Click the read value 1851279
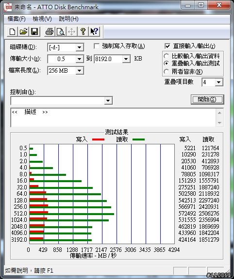234x279 pixels. pyautogui.click(x=209, y=239)
